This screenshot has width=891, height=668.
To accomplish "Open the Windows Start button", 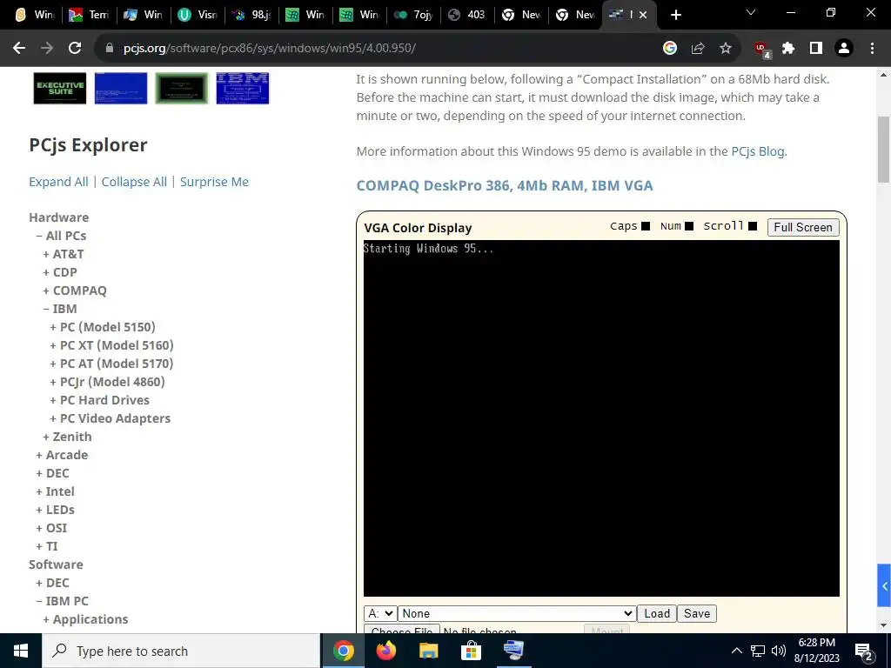I will [21, 651].
